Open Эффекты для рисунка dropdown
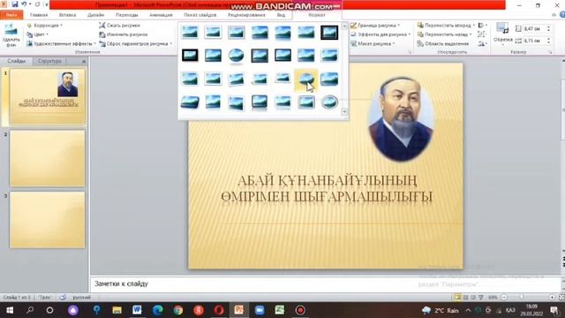This screenshot has height=318, width=565. click(380, 34)
